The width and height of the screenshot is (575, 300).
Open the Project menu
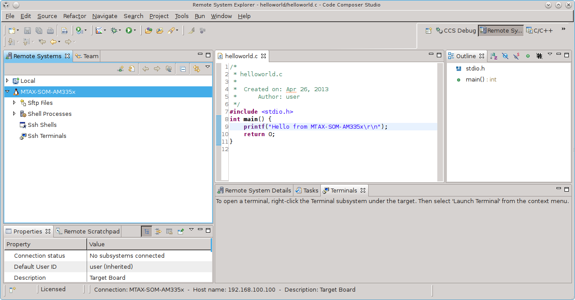point(159,16)
